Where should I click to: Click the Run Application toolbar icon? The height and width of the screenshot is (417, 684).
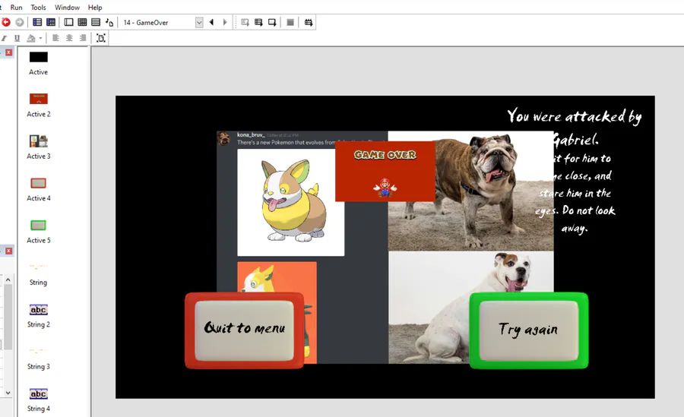[258, 22]
